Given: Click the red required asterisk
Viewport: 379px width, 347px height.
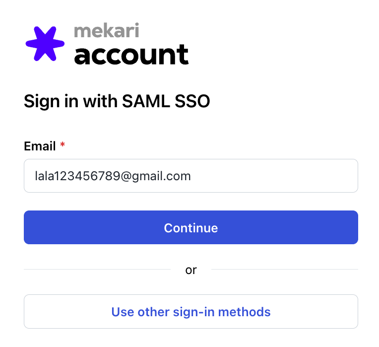Looking at the screenshot, I should [63, 146].
